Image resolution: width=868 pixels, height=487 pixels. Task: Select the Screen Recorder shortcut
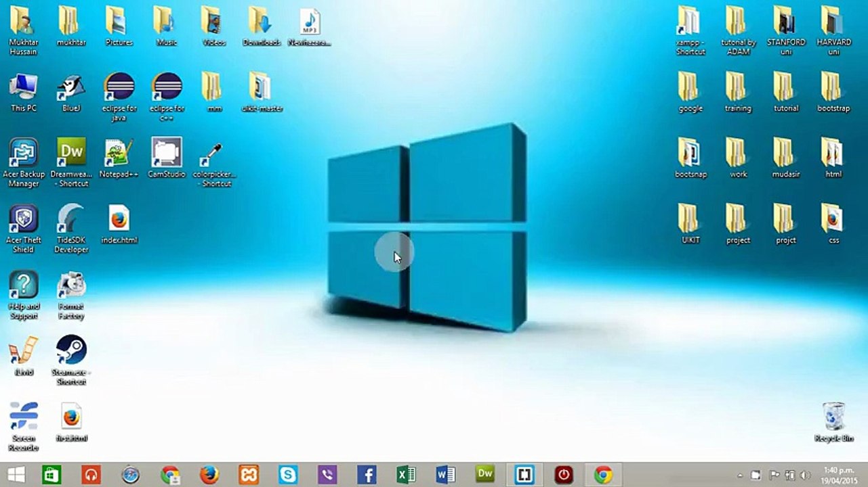tap(24, 426)
